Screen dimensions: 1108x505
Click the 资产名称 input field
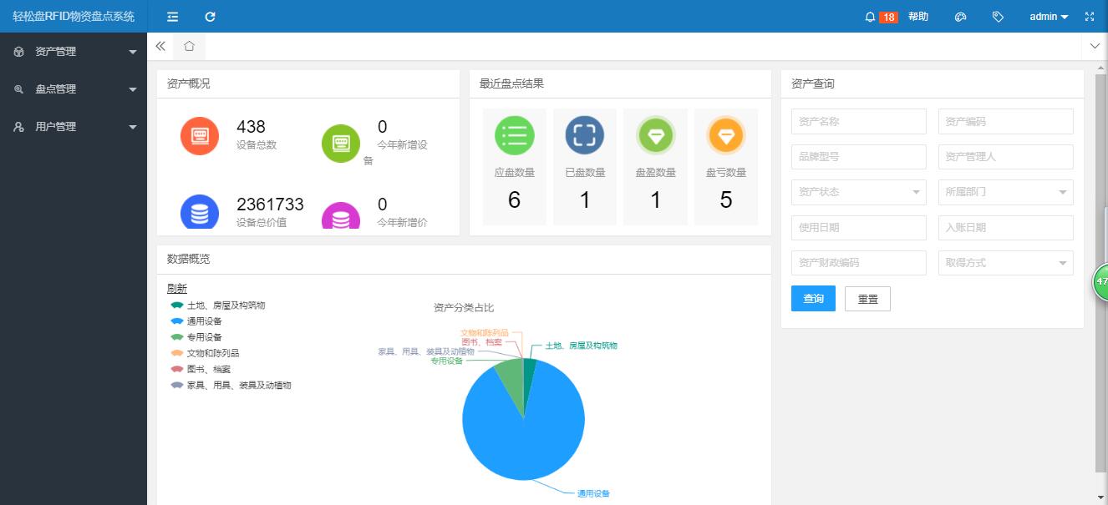(858, 122)
